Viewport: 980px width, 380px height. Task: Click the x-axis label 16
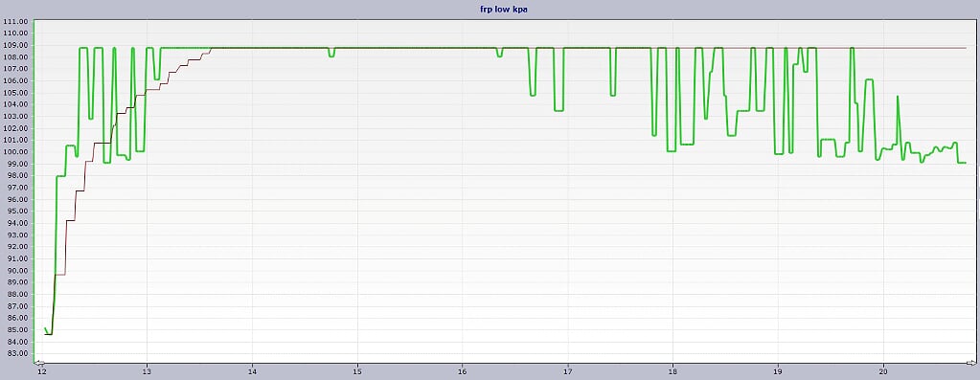463,371
